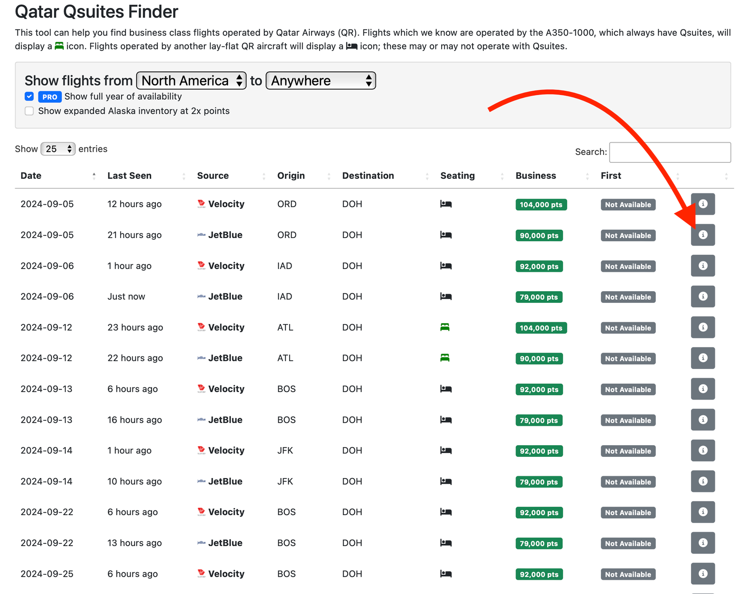Sort table by Business column header

536,176
